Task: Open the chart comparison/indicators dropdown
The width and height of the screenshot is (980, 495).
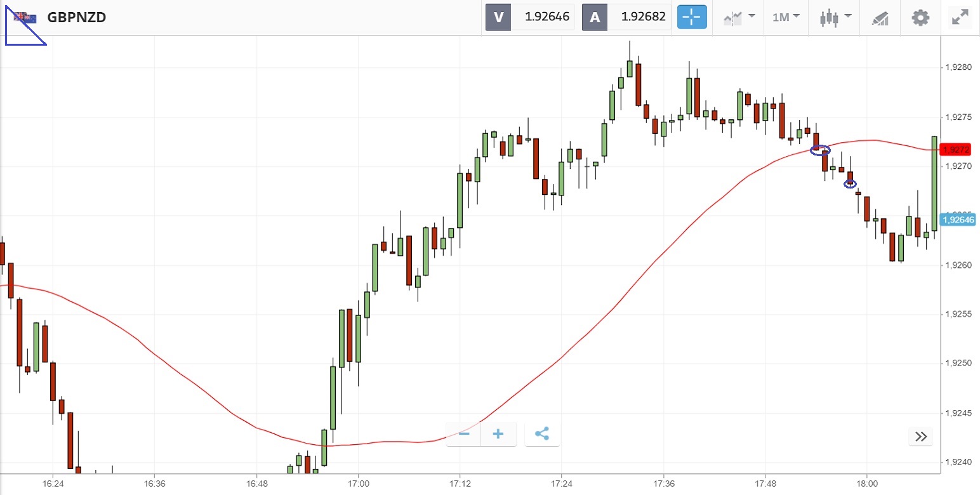Action: click(x=739, y=17)
